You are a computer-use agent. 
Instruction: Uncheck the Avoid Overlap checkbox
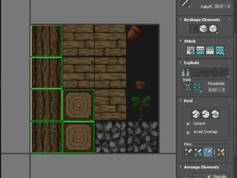click(x=188, y=133)
